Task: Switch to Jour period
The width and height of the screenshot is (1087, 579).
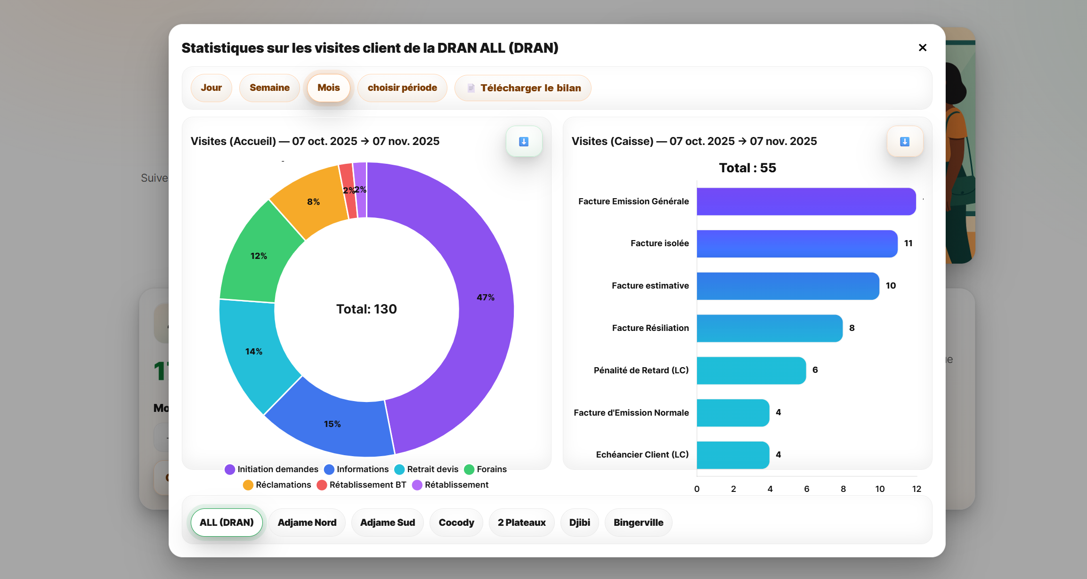Action: pyautogui.click(x=211, y=88)
